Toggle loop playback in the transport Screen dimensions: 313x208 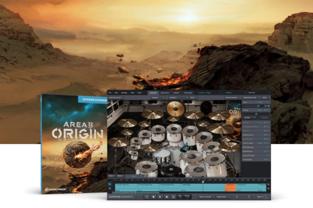point(147,197)
